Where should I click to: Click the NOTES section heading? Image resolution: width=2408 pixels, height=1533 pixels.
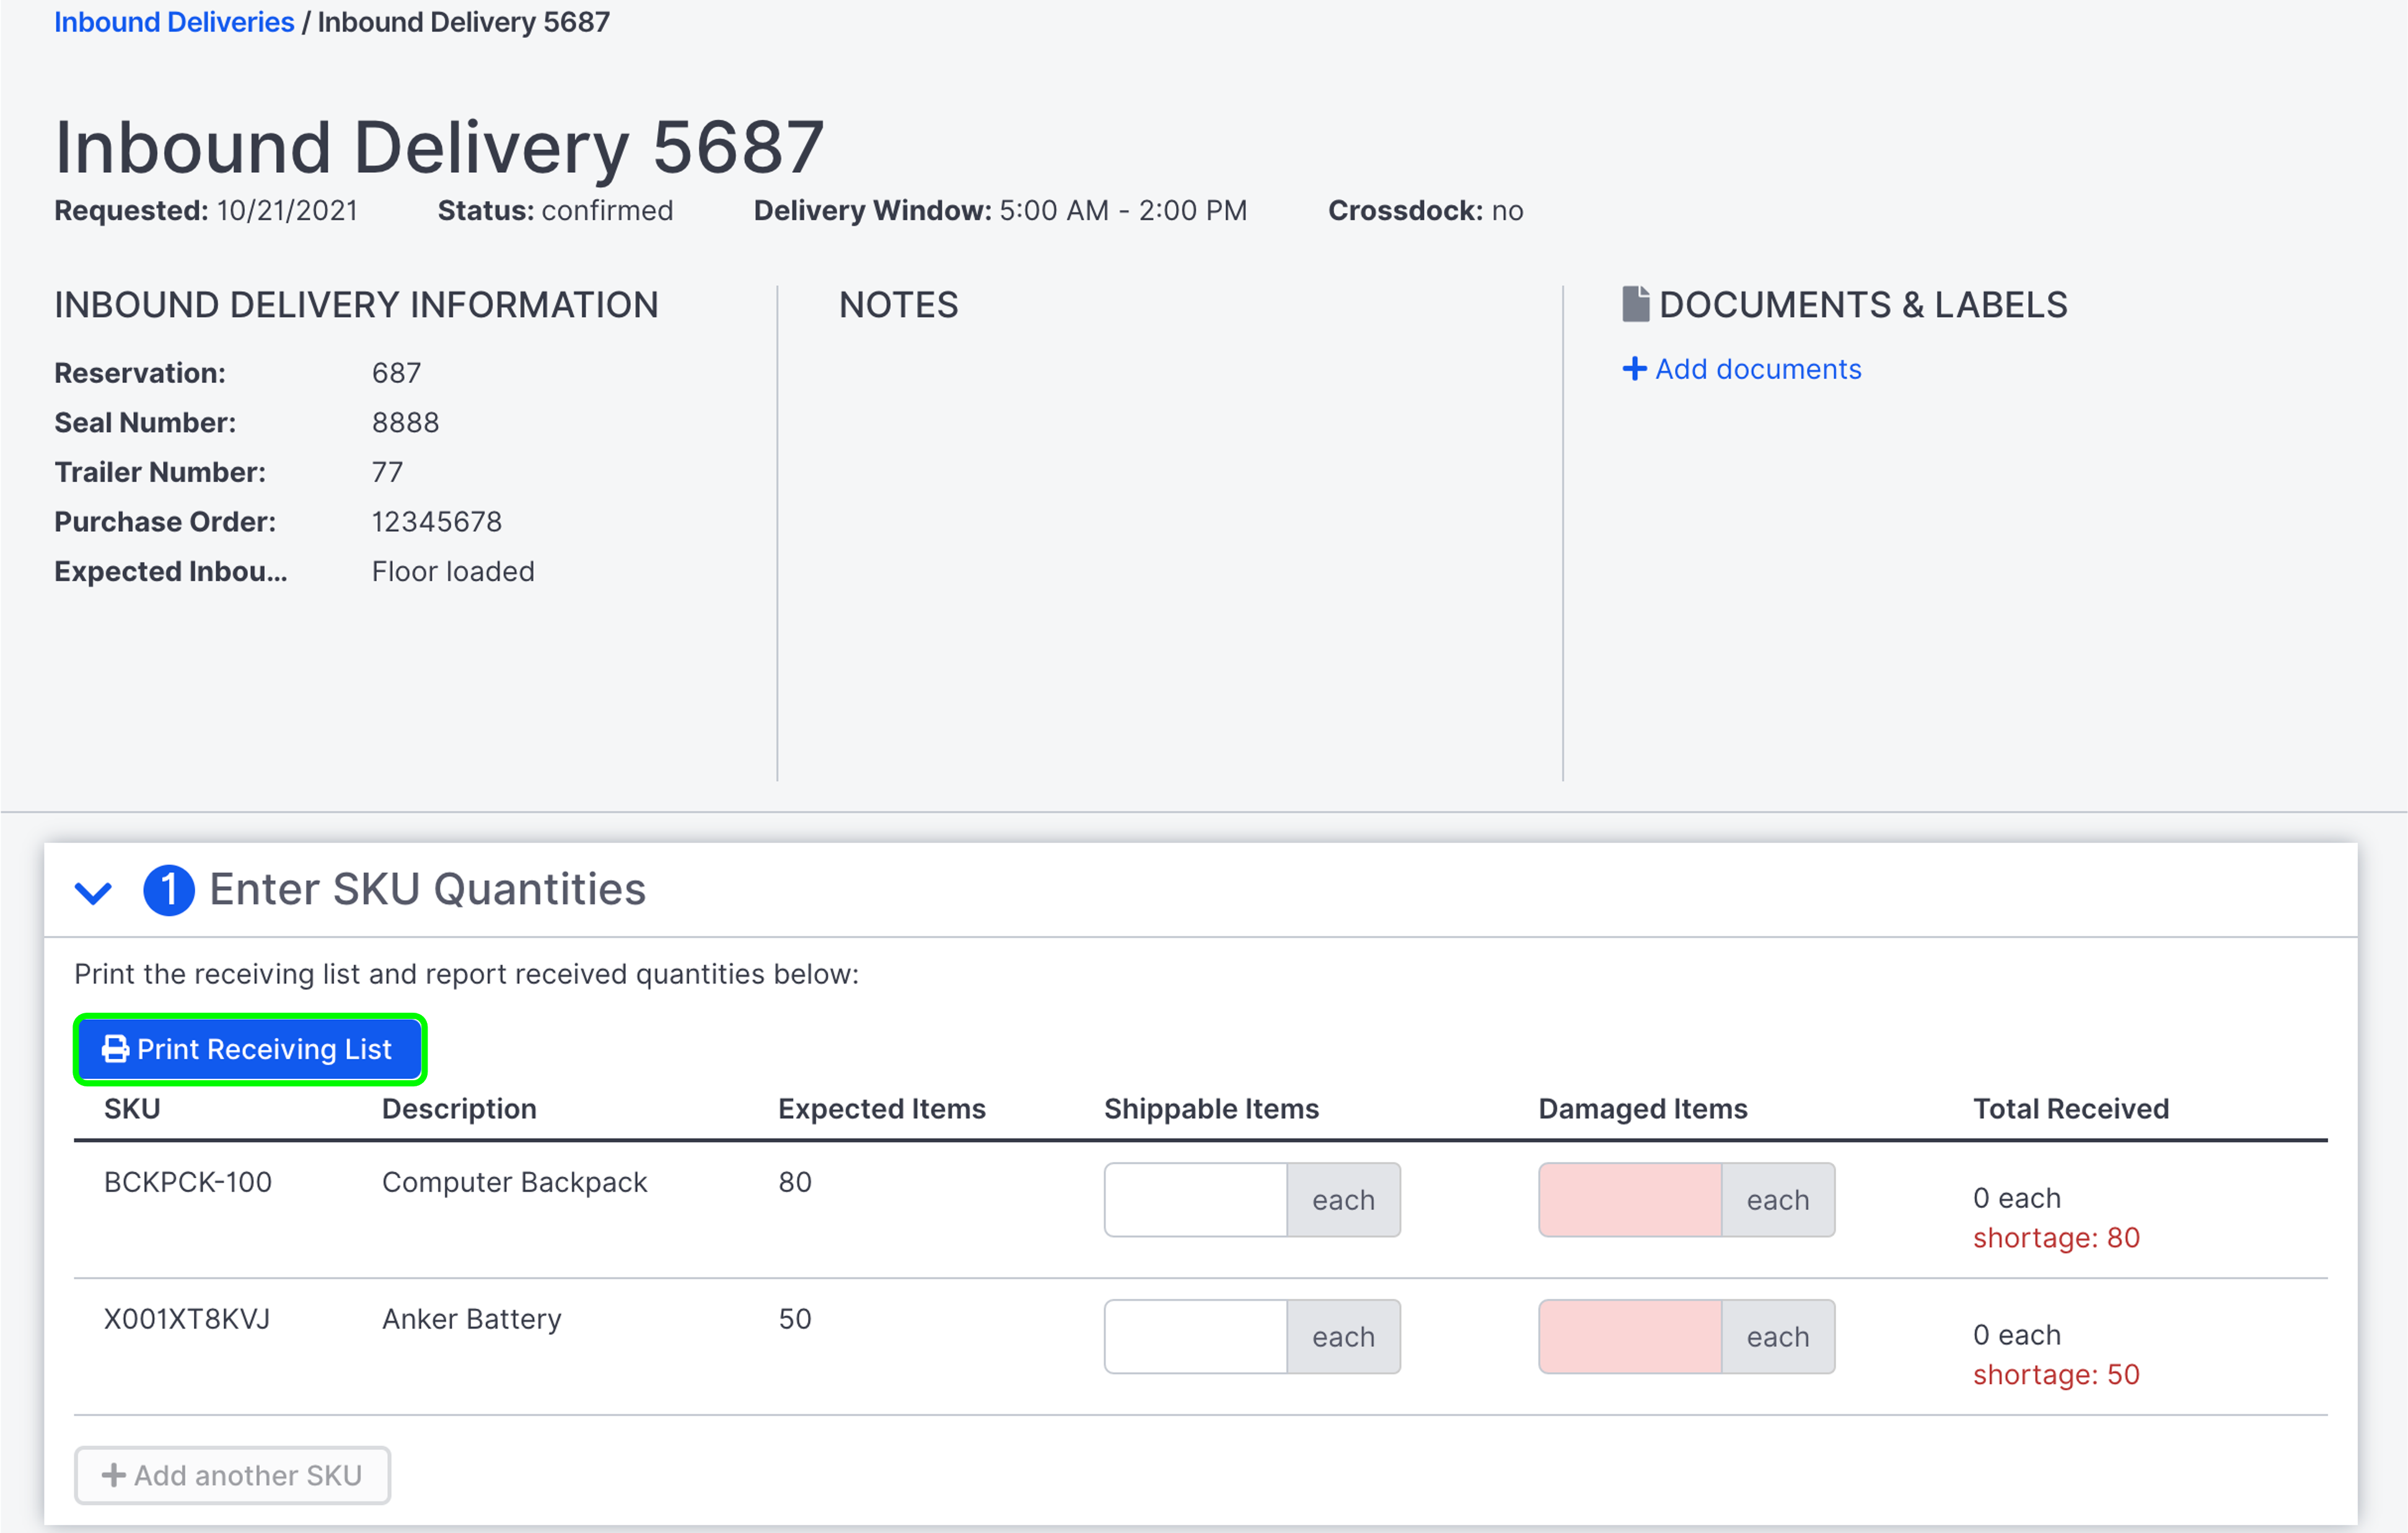tap(898, 305)
